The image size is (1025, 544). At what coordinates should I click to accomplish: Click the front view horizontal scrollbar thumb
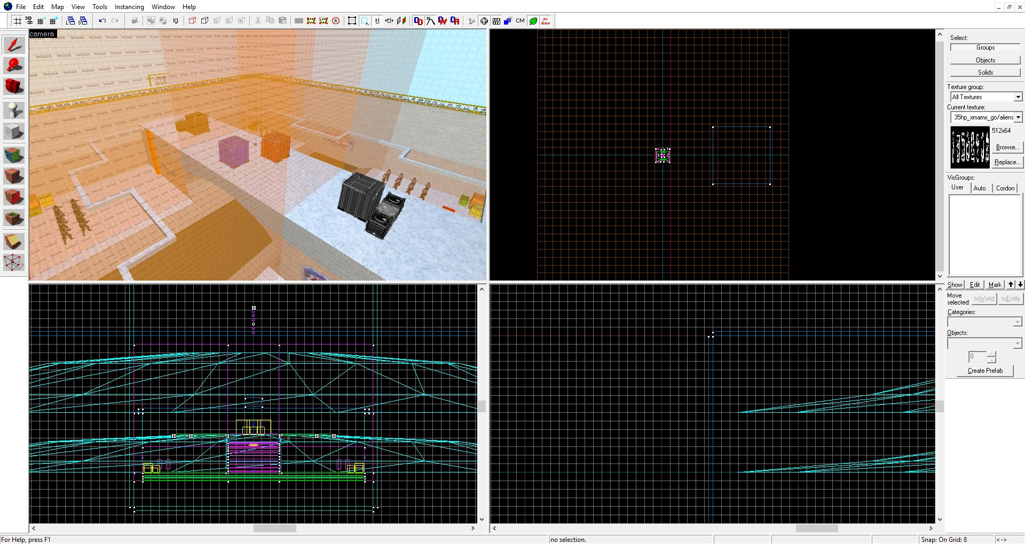pos(274,528)
